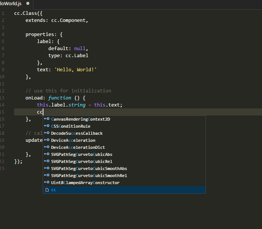Click interface icon beside CSSConditionRule
This screenshot has height=229, width=262.
coord(47,126)
